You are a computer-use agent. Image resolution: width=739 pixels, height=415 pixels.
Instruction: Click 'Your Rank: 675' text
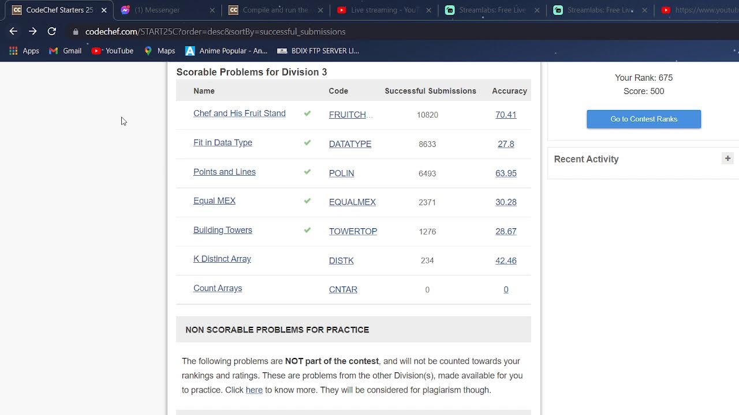click(x=644, y=78)
